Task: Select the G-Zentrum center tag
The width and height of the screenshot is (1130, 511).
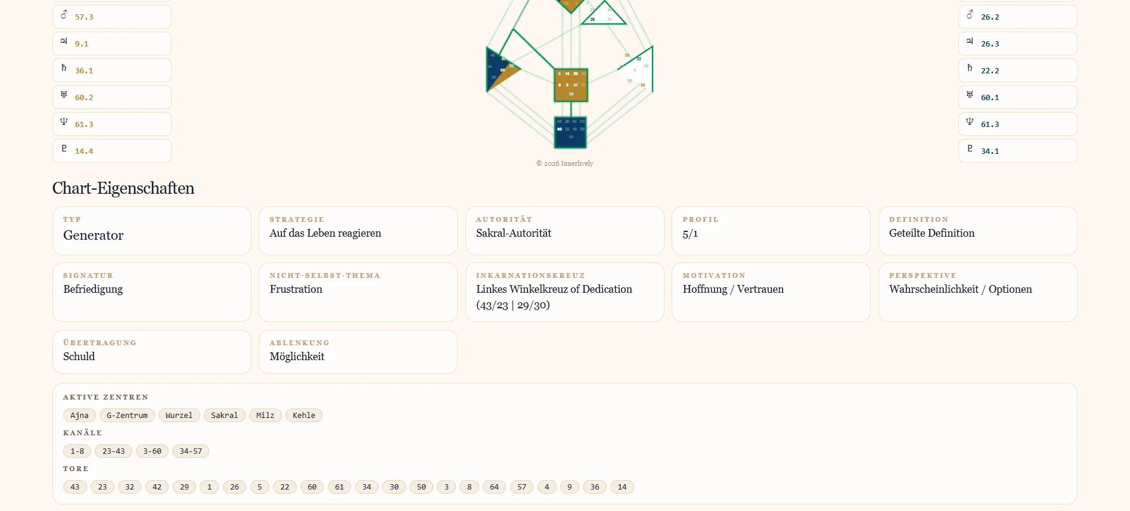Action: [x=127, y=415]
